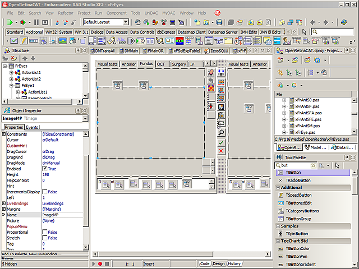The width and height of the screenshot is (359, 269).
Task: Toggle the Proportional property checkbox
Action: pos(45,232)
